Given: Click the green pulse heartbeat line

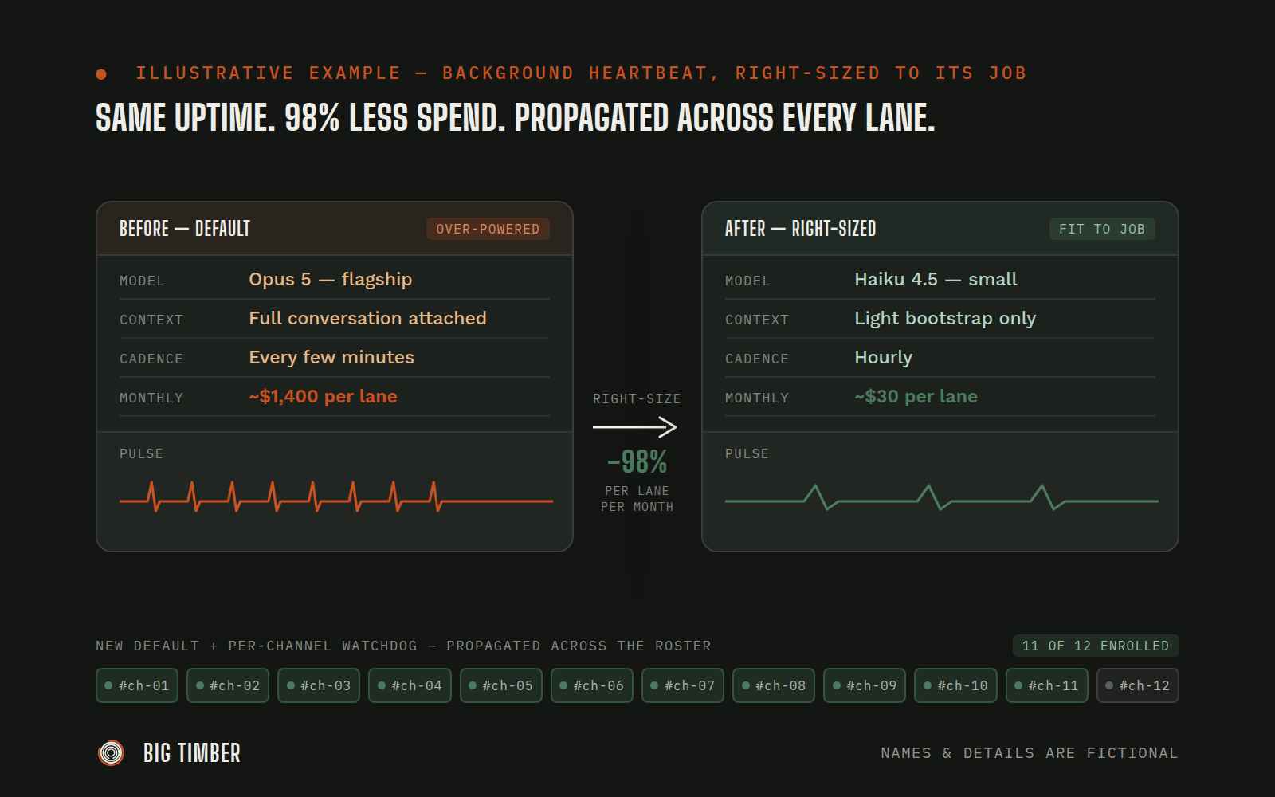Looking at the screenshot, I should (941, 497).
